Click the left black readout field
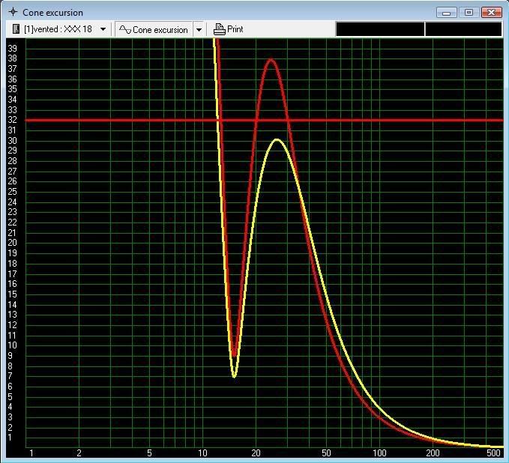This screenshot has width=509, height=463. [x=380, y=29]
